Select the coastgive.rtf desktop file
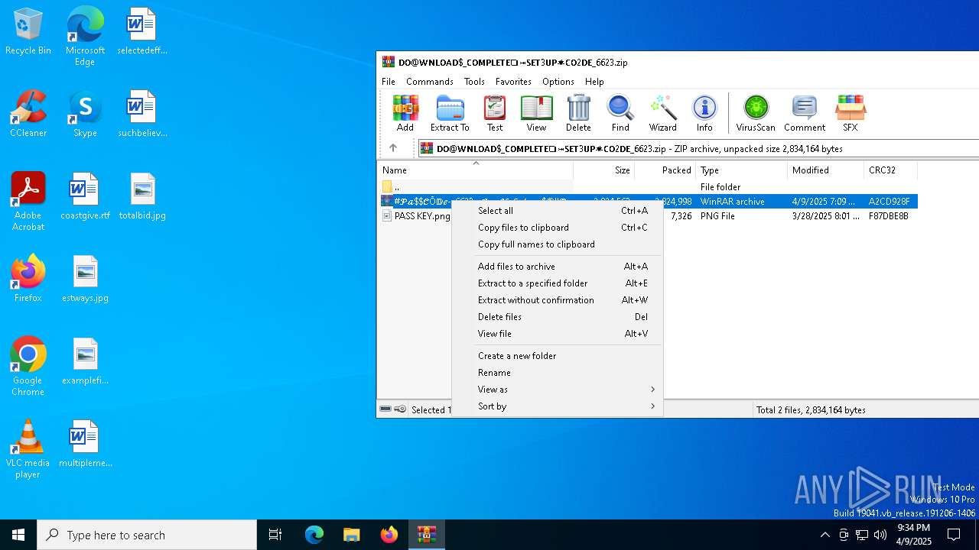The height and width of the screenshot is (550, 979). 85,196
